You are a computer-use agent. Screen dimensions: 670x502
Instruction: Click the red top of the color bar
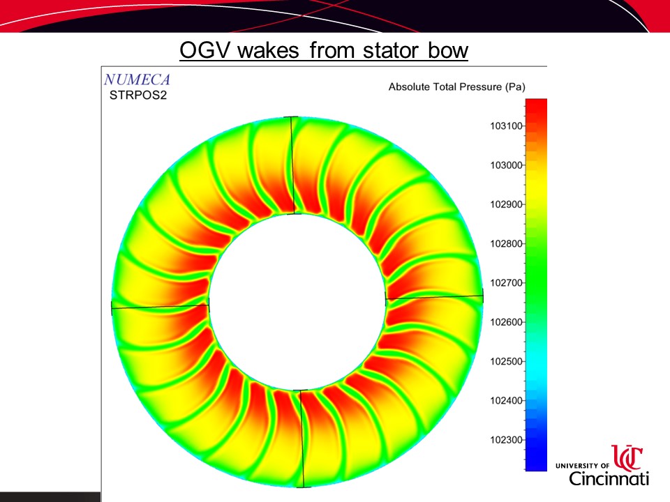click(x=536, y=107)
